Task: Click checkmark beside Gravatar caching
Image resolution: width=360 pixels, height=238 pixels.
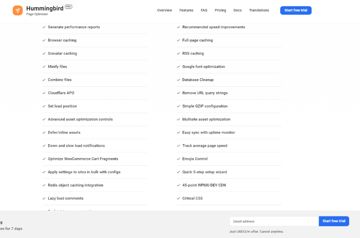Action: coord(44,53)
